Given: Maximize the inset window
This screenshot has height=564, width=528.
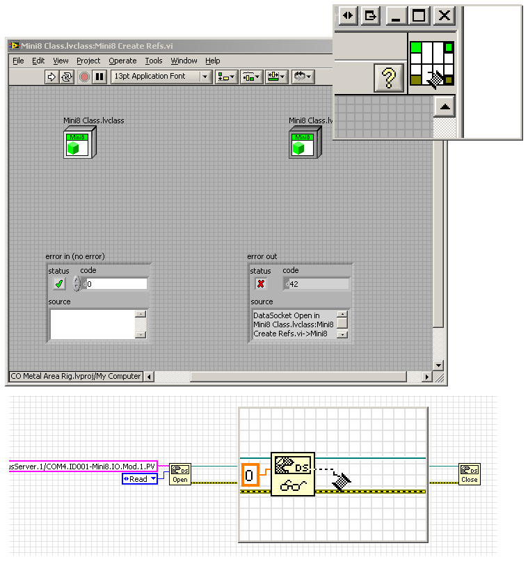Looking at the screenshot, I should (x=419, y=15).
